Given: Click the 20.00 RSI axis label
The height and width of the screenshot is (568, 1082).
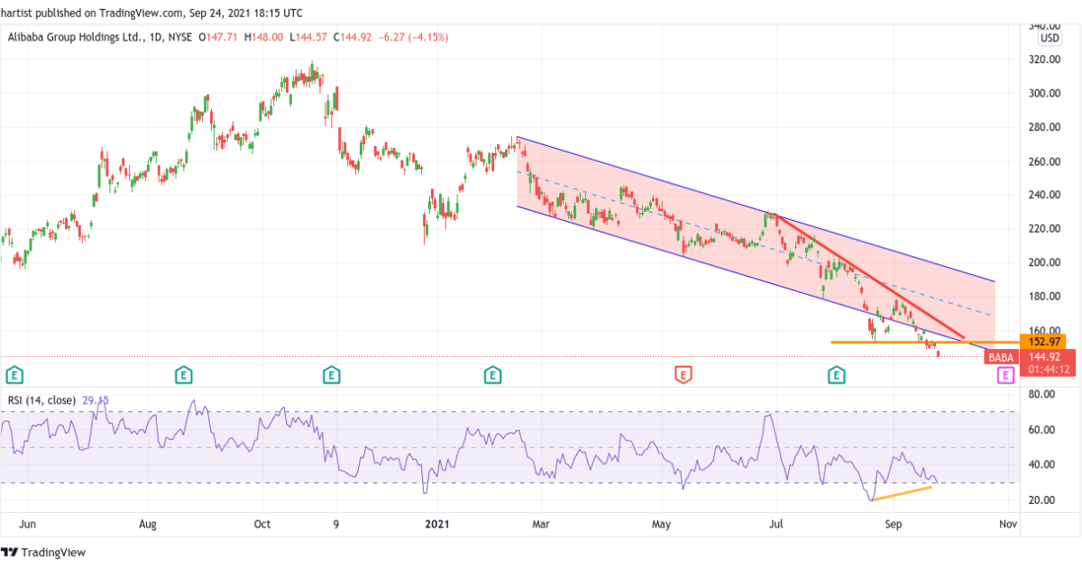Looking at the screenshot, I should click(x=1043, y=500).
